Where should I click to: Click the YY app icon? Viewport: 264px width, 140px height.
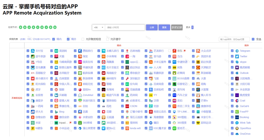[151, 95]
